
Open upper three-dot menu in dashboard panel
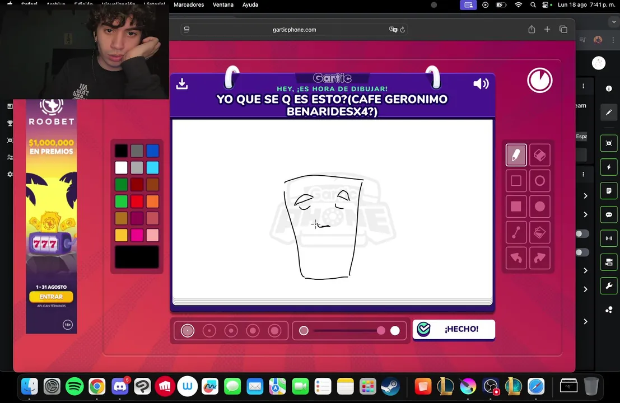coord(583,86)
